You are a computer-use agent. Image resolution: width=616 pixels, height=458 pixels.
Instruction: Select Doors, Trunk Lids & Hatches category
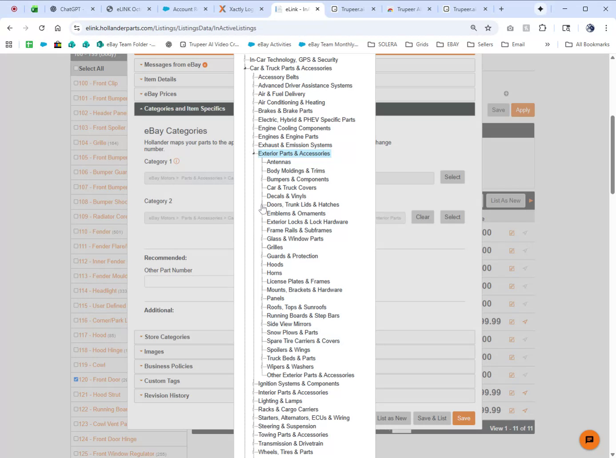coord(303,205)
